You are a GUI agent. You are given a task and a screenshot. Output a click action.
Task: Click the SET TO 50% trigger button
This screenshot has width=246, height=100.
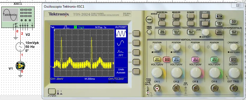click(191, 32)
